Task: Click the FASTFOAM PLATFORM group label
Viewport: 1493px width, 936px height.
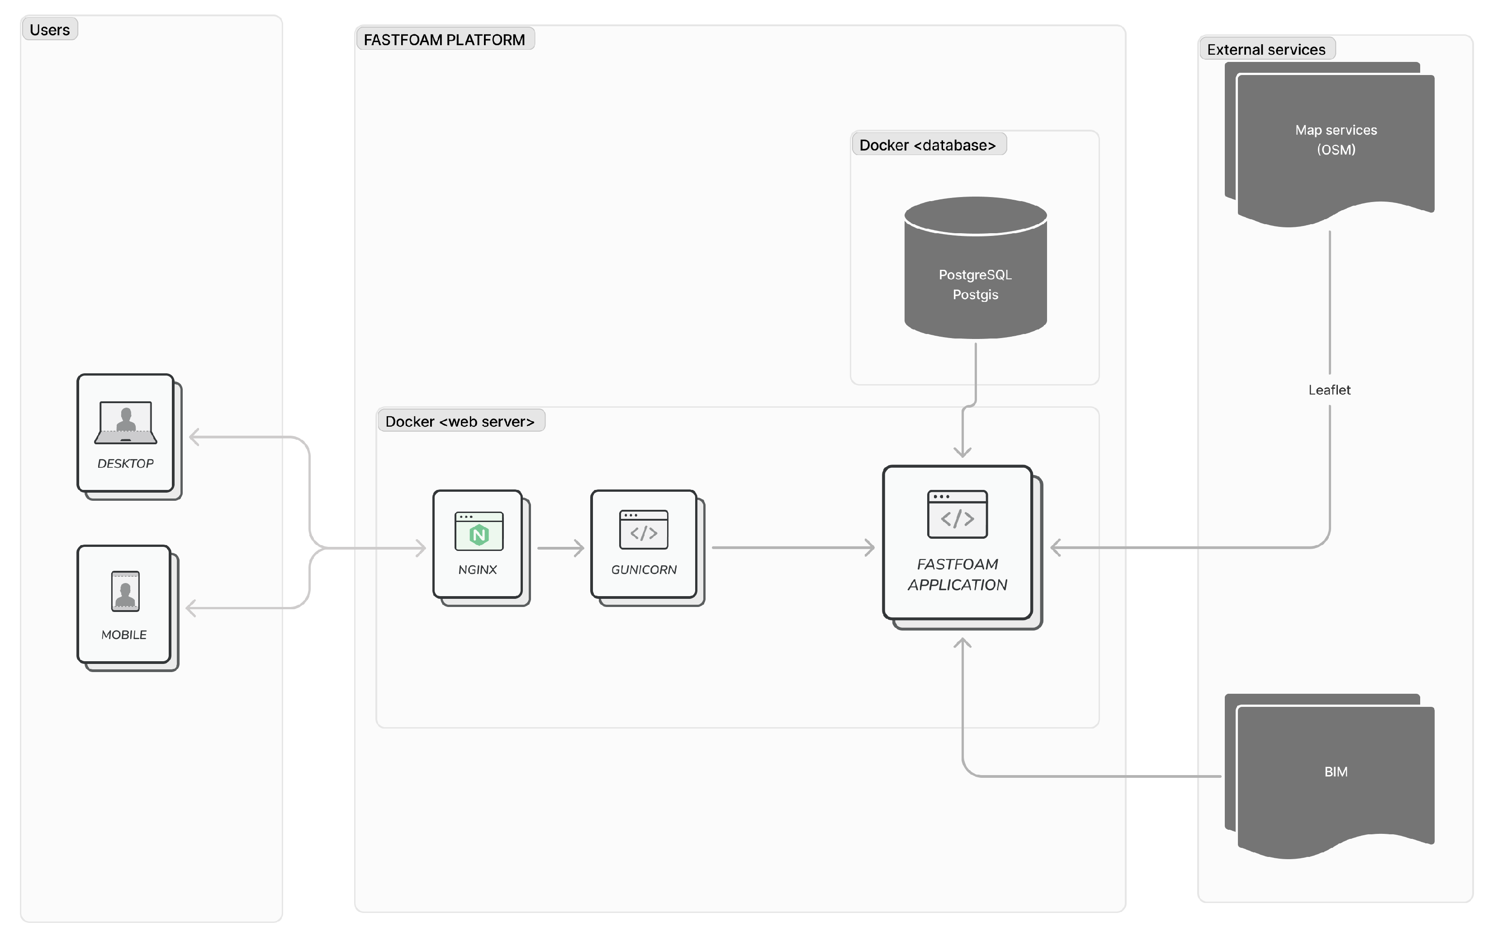Action: 445,40
